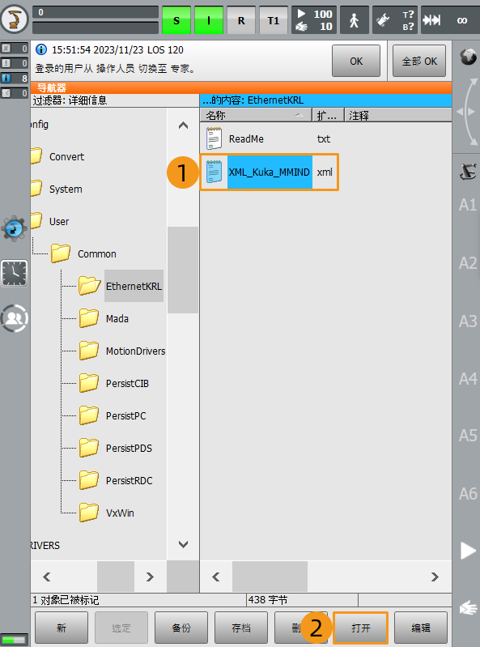Click the info icon in the message window
Viewport: 480px width, 647px height.
[x=41, y=49]
